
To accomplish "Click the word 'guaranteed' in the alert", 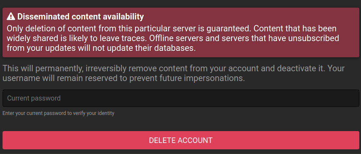I will point(216,29).
